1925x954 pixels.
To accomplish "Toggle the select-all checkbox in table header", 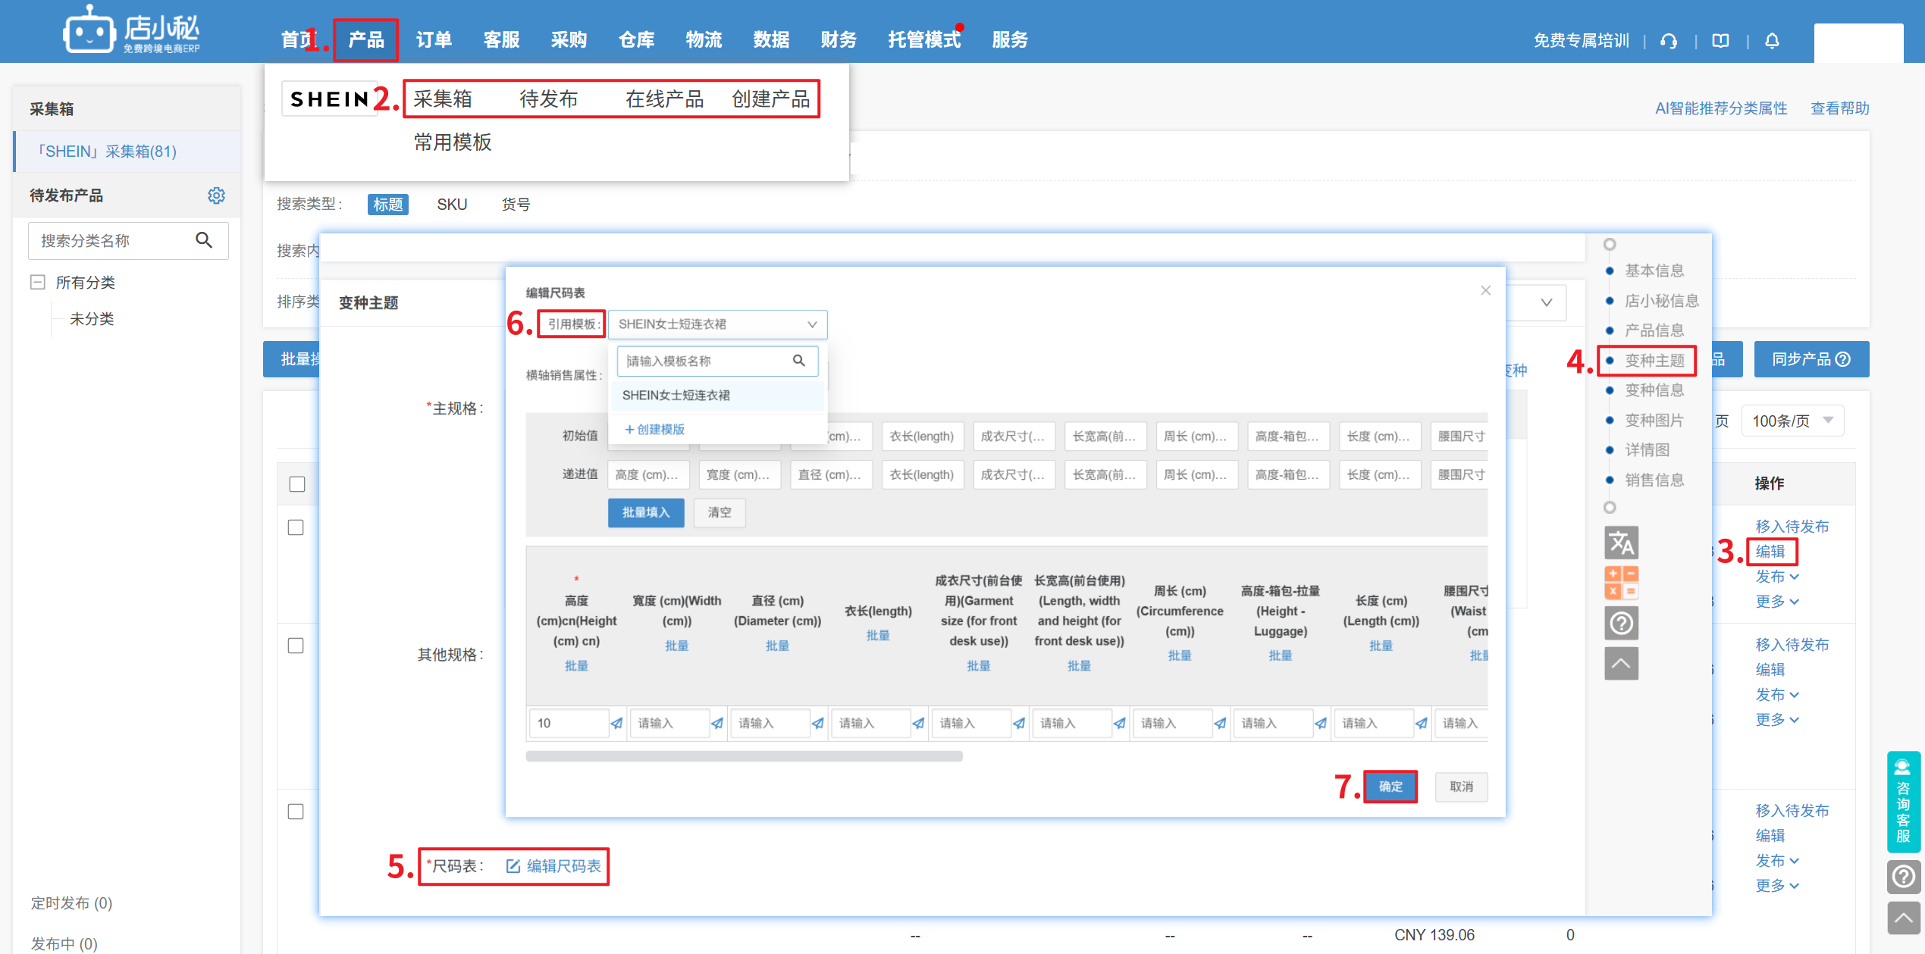I will [x=297, y=483].
